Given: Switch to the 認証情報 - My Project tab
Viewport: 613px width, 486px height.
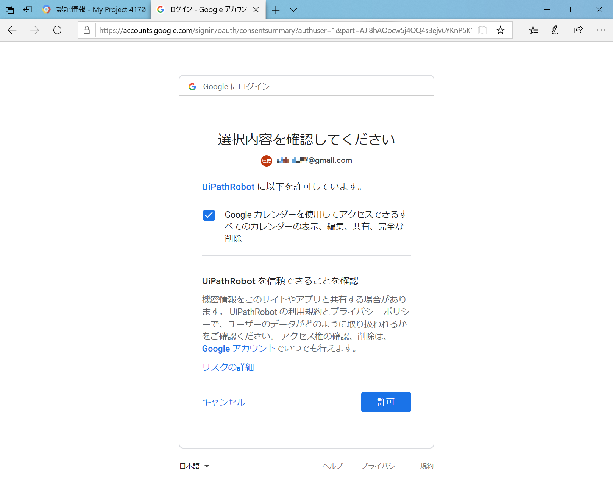Looking at the screenshot, I should pos(94,9).
